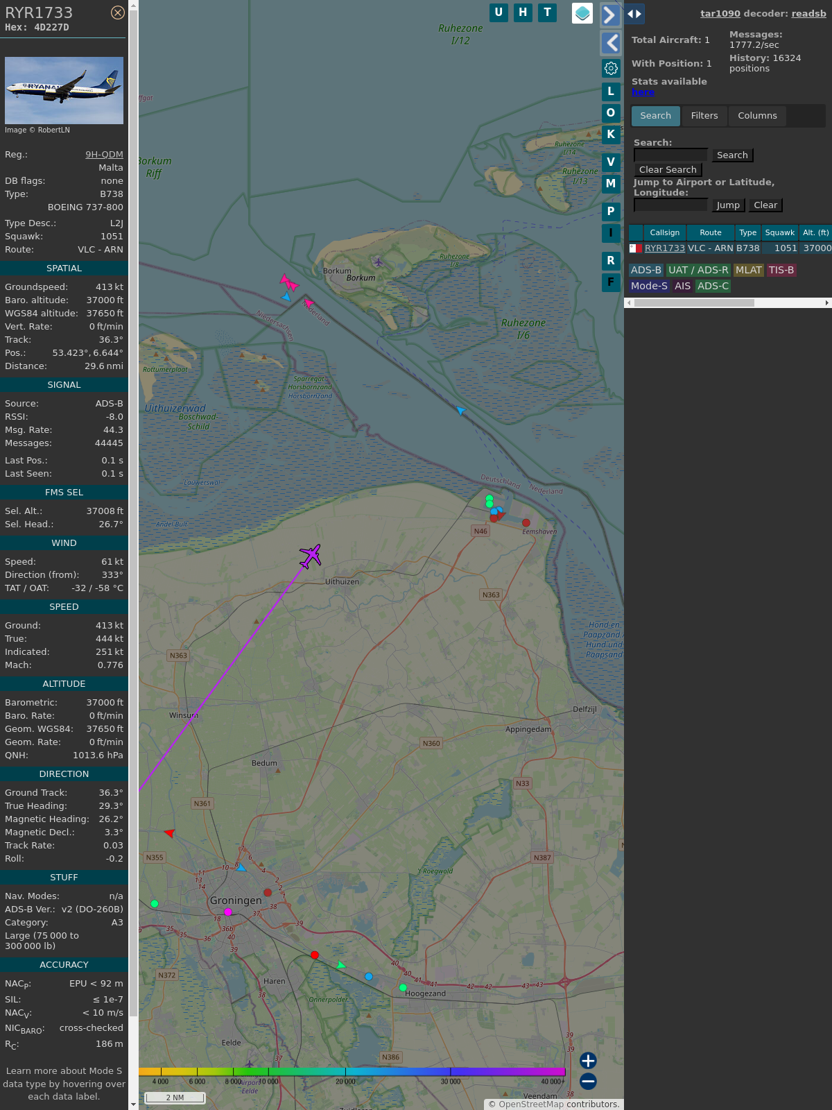Toggle the L labels map button
The height and width of the screenshot is (1110, 832).
611,92
